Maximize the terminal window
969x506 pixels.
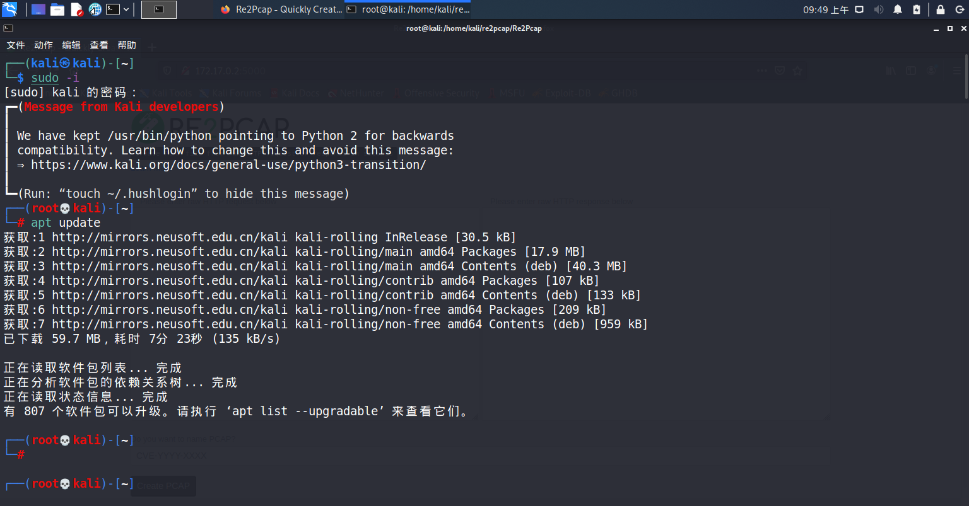(950, 28)
